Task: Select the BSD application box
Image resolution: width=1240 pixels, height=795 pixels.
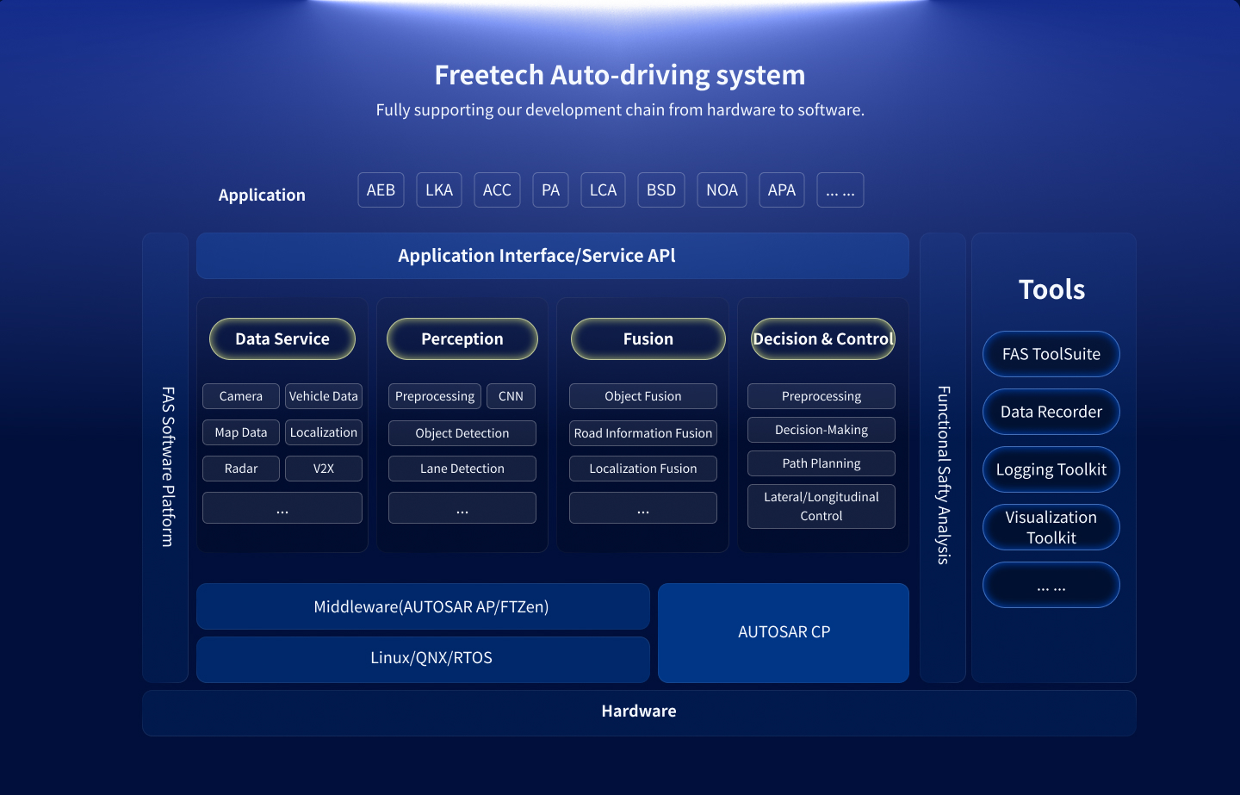Action: 661,189
